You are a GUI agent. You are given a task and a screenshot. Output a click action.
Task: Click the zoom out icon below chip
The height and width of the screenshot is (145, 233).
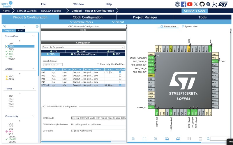[x=156, y=139]
